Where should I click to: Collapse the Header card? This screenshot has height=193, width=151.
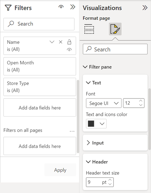coord(88,162)
